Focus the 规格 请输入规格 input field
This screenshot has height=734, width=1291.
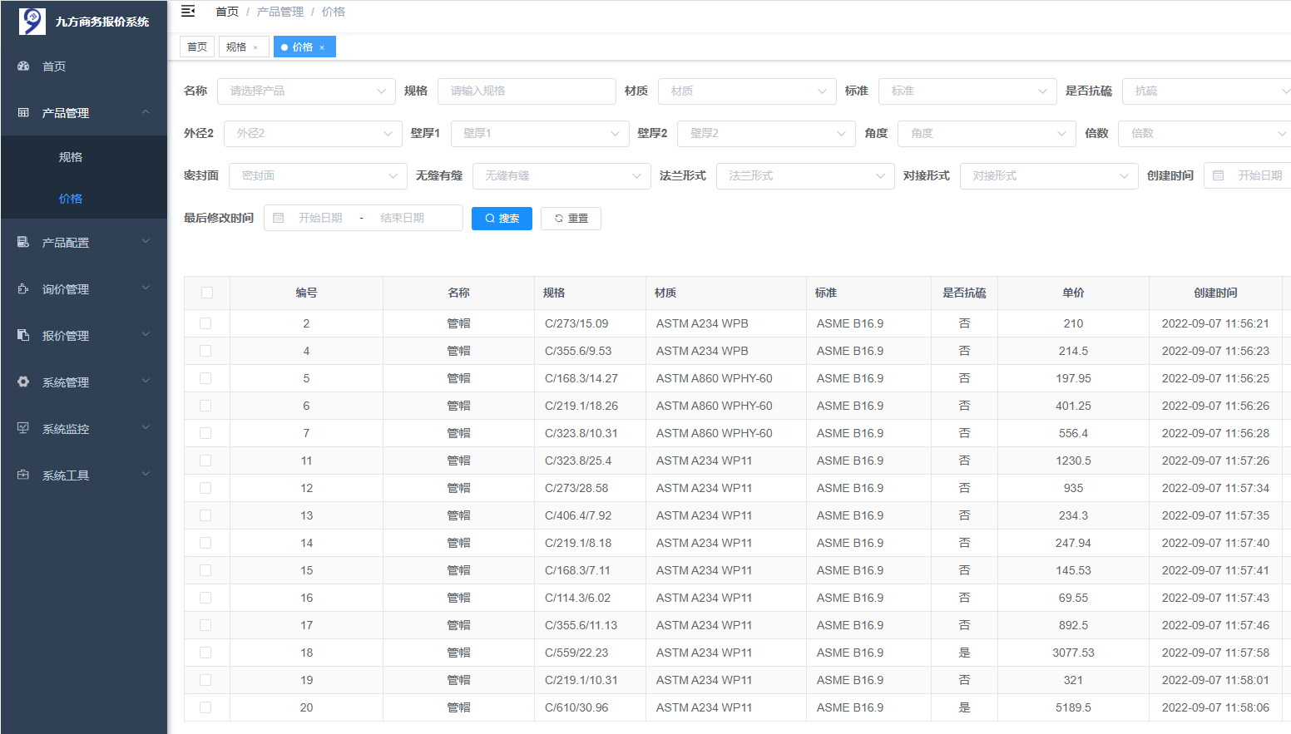[527, 91]
